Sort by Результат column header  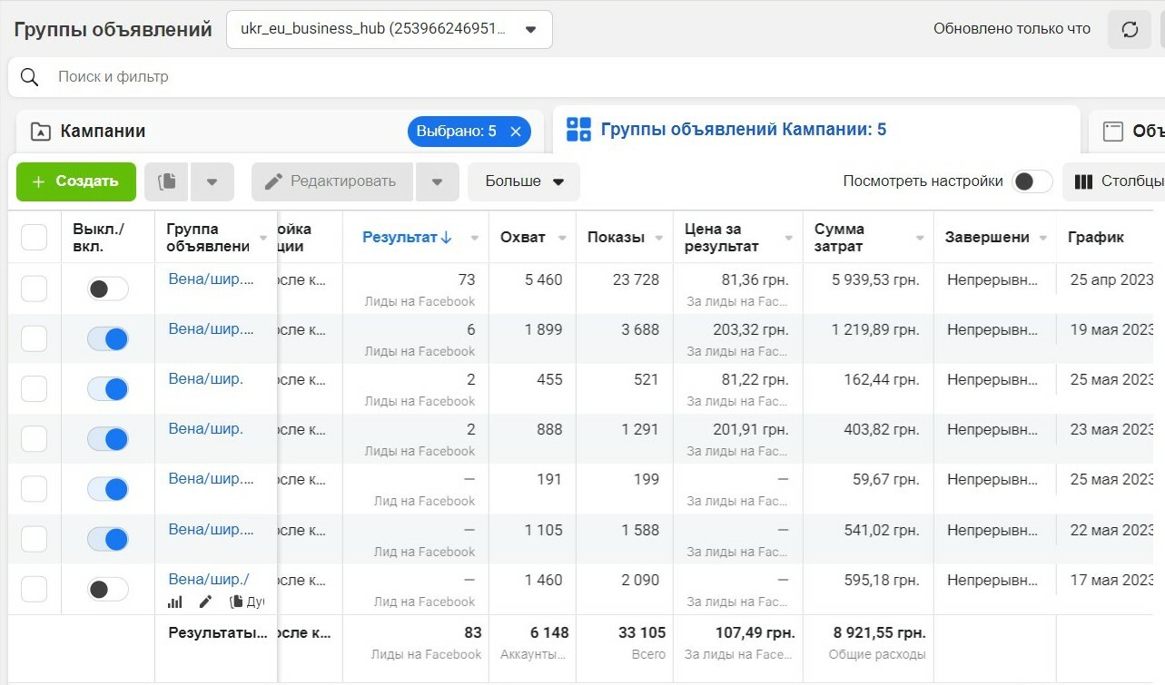pyautogui.click(x=407, y=238)
